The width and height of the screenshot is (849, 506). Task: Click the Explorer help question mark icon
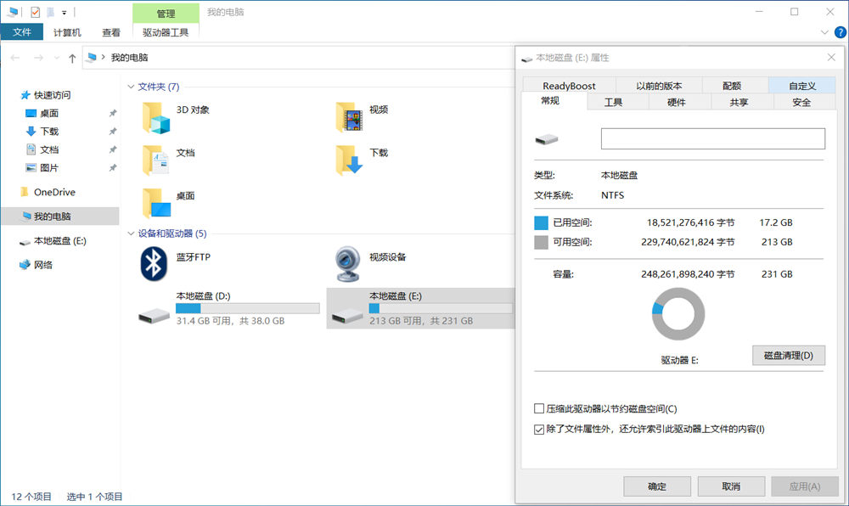[x=841, y=32]
